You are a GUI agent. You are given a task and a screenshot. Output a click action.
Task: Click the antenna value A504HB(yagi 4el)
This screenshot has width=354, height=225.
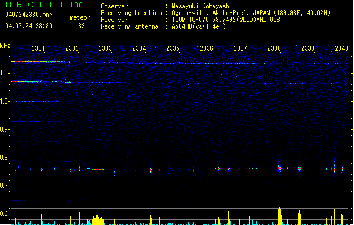199,26
